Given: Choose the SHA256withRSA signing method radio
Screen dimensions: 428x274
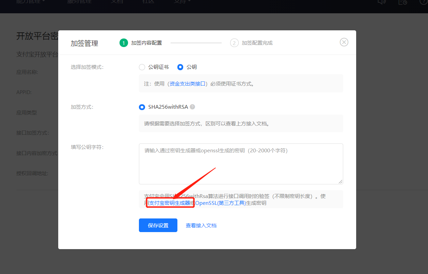Looking at the screenshot, I should (x=142, y=107).
